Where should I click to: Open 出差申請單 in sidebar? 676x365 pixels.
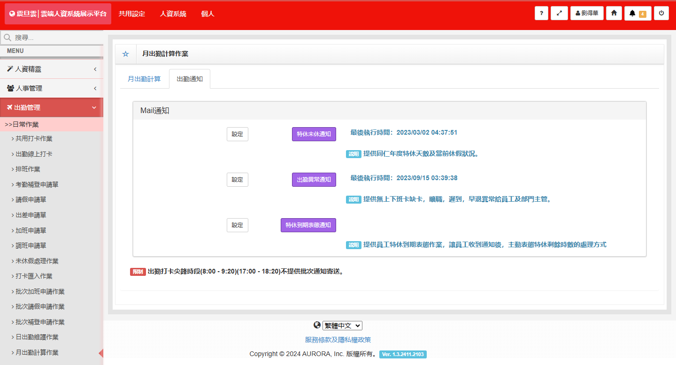[31, 215]
